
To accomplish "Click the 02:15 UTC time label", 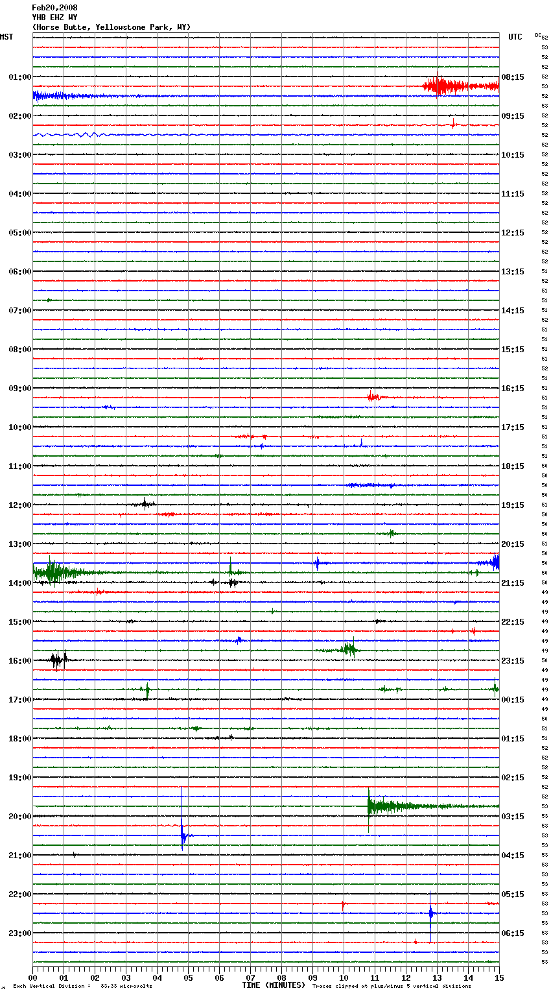I will 513,778.
